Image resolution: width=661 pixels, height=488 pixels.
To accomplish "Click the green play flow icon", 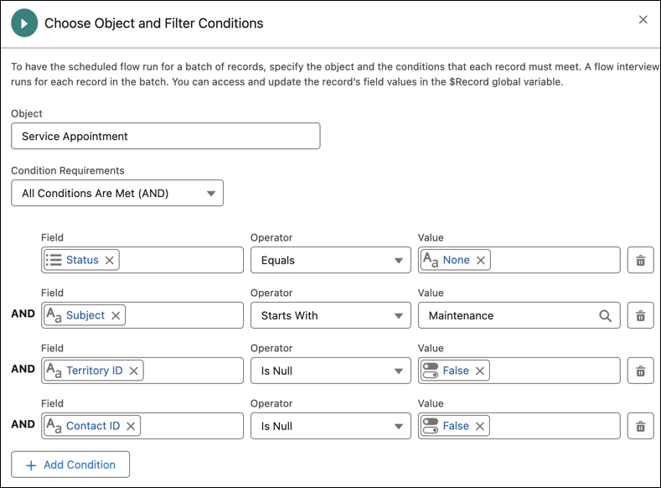I will point(24,23).
